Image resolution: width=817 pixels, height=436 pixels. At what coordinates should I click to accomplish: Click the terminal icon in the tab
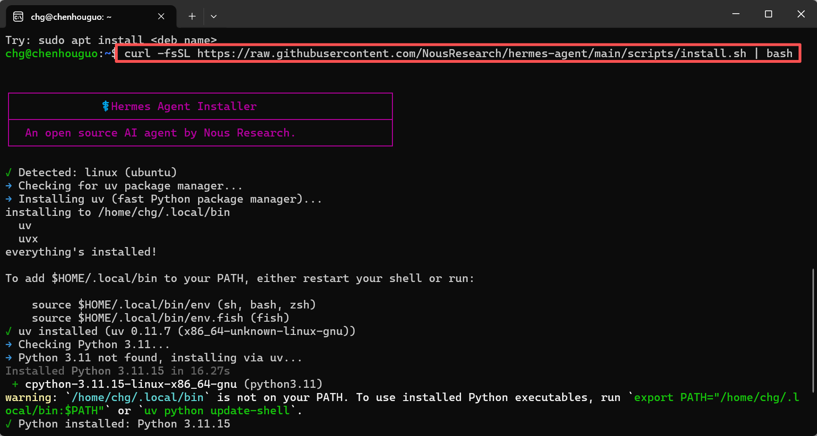pos(18,17)
